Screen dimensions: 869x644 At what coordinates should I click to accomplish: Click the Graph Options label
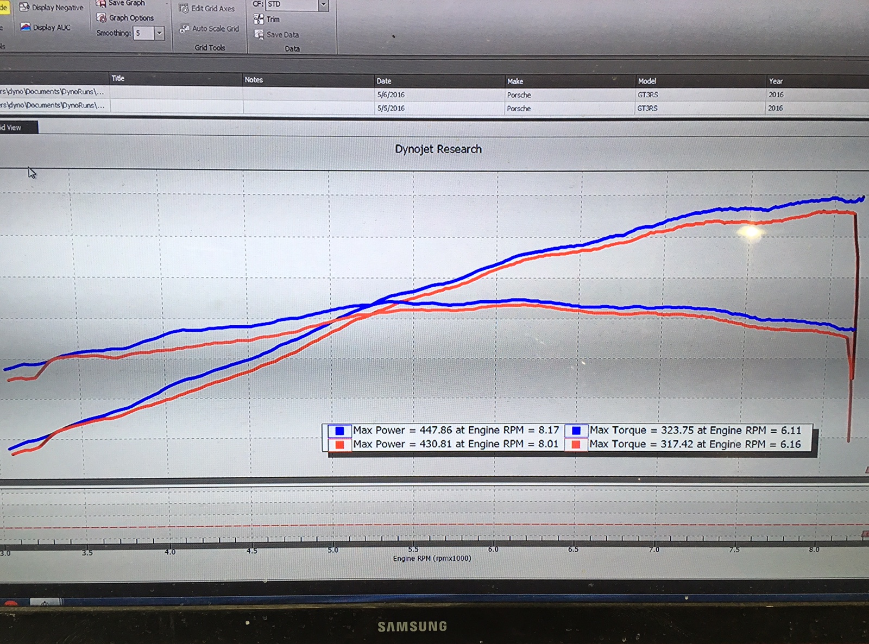131,18
